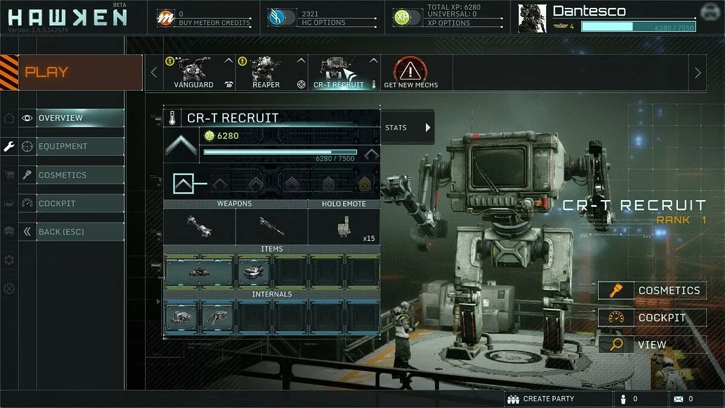Click the large rank chevron emblem
The image size is (725, 408).
[x=181, y=146]
